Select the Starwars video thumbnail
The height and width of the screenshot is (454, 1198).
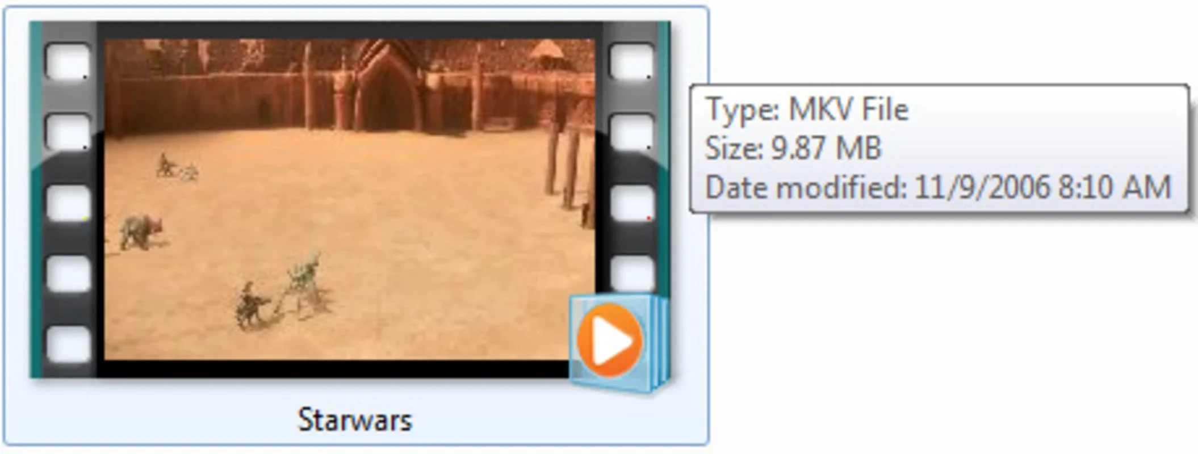(x=349, y=200)
